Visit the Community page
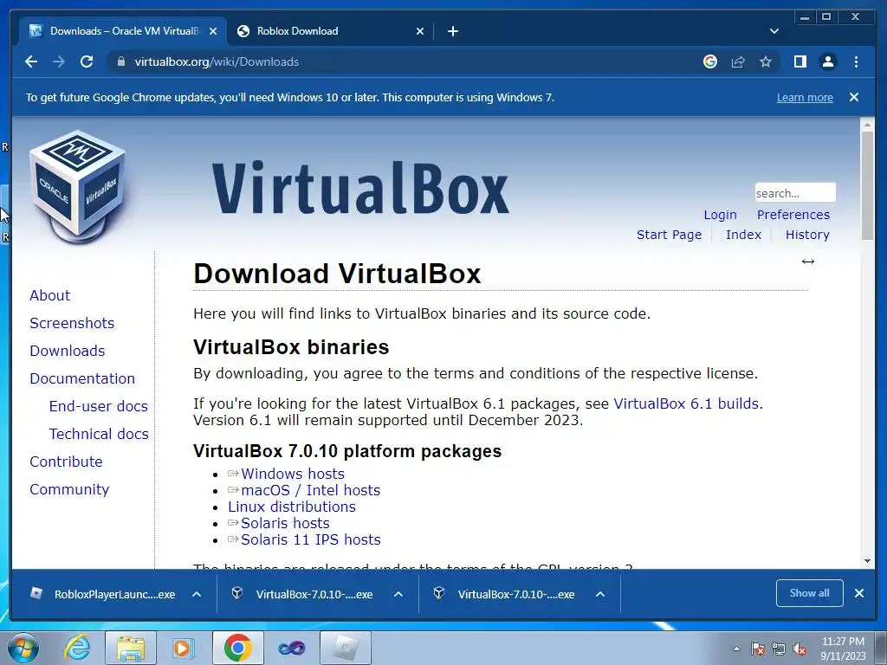This screenshot has height=665, width=887. (69, 489)
